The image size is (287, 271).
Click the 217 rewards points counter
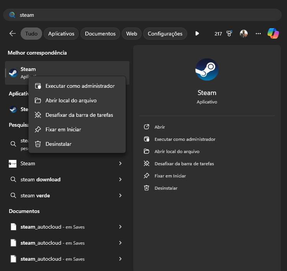218,34
